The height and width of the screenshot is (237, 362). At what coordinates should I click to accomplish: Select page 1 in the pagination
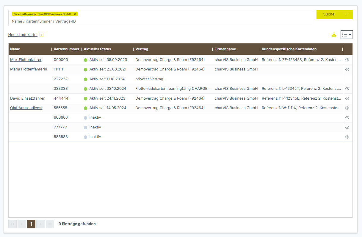31,224
